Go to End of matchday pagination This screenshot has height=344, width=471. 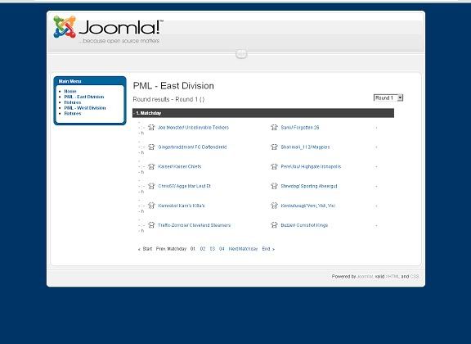tap(268, 249)
